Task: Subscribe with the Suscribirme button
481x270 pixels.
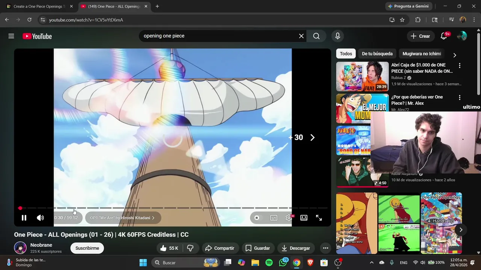Action: click(87, 248)
